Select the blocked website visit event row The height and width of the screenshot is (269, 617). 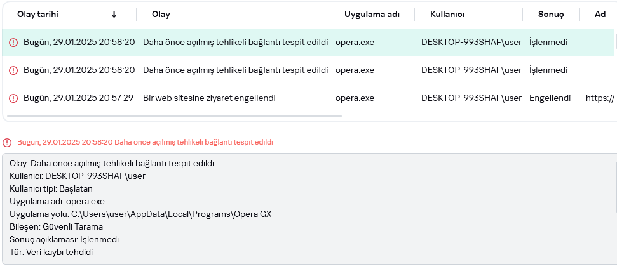point(209,98)
